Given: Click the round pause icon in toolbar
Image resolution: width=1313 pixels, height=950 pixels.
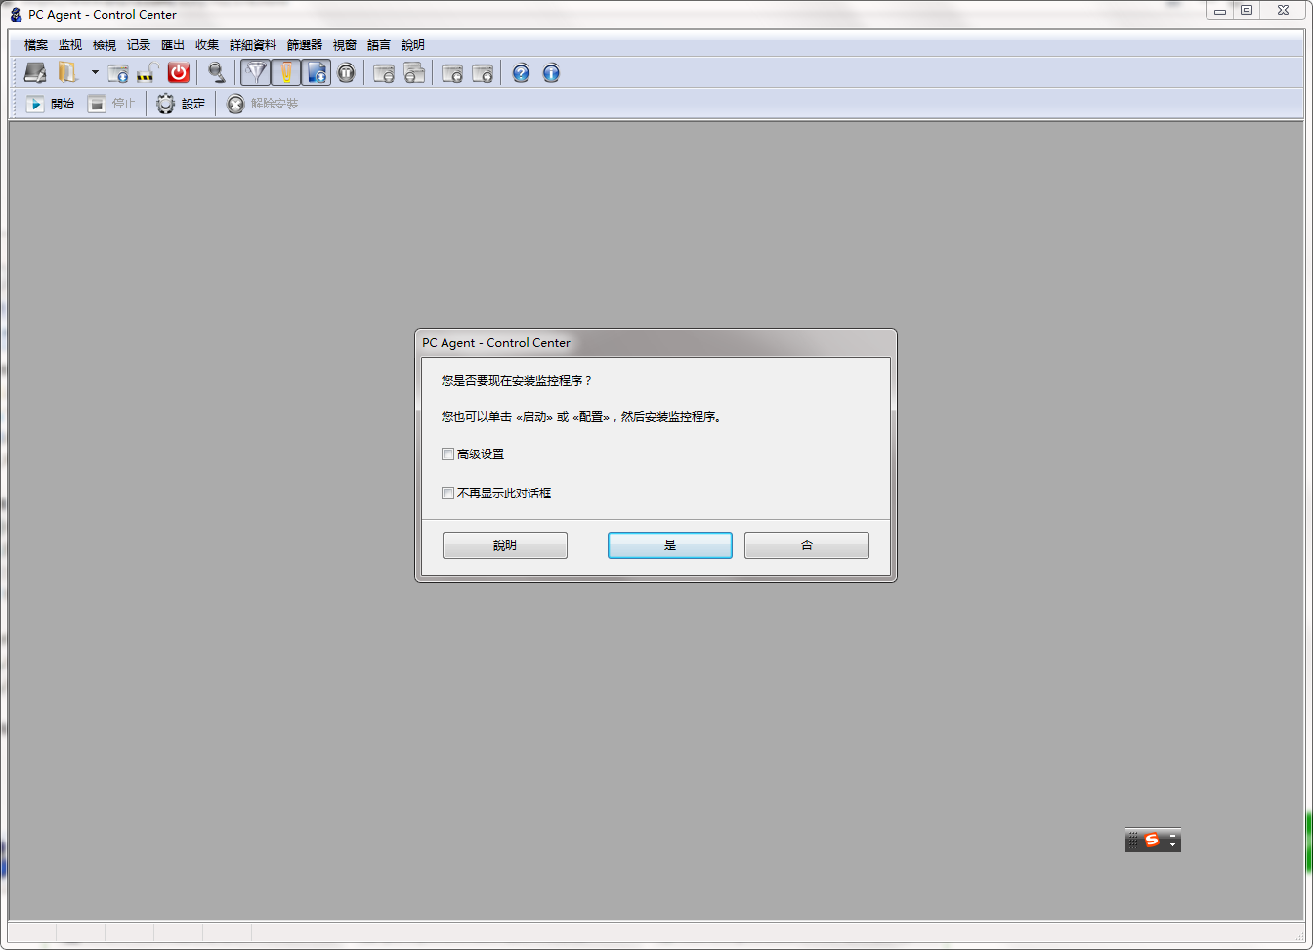Looking at the screenshot, I should 346,73.
